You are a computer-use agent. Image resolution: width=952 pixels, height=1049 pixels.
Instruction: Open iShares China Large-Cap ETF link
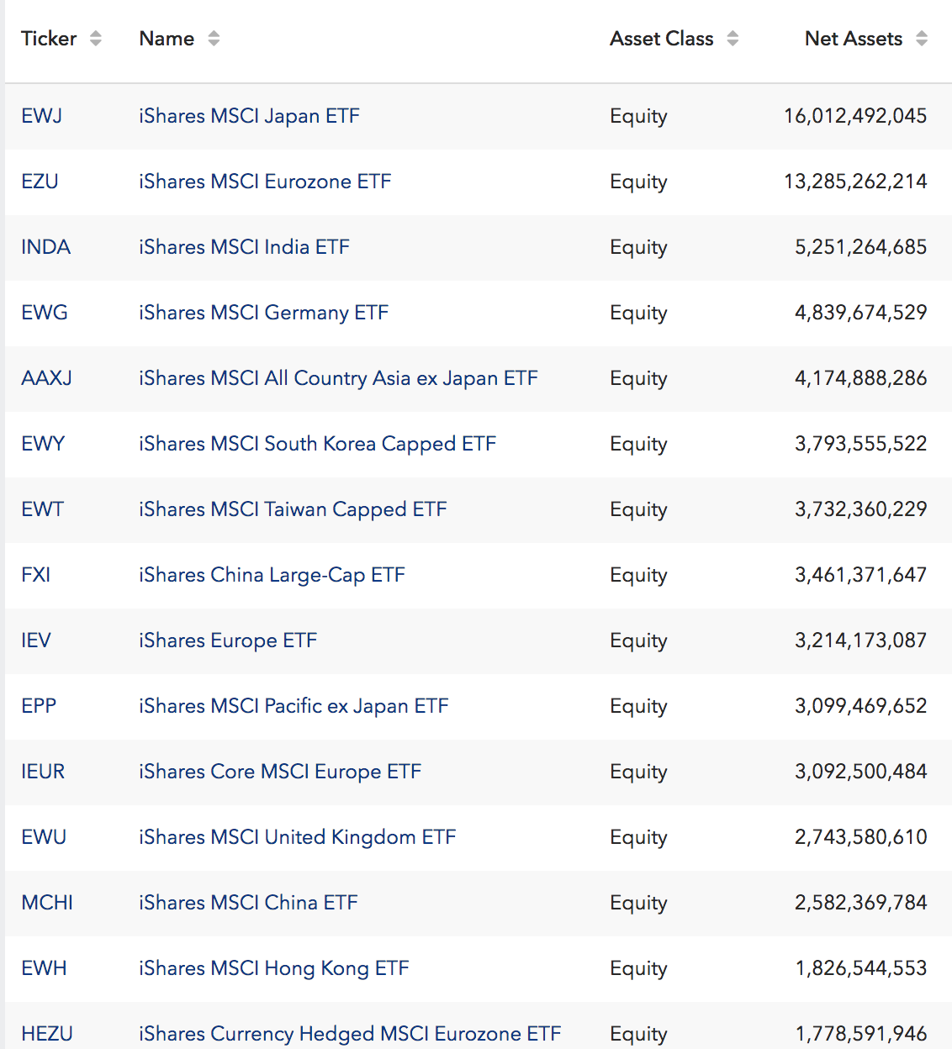[272, 575]
